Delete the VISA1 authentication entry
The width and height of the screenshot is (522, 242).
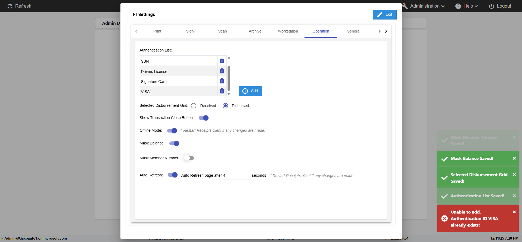(x=222, y=91)
